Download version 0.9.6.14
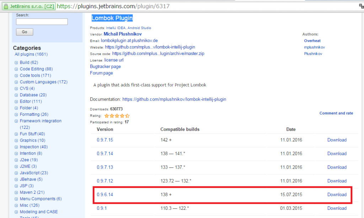 337,195
